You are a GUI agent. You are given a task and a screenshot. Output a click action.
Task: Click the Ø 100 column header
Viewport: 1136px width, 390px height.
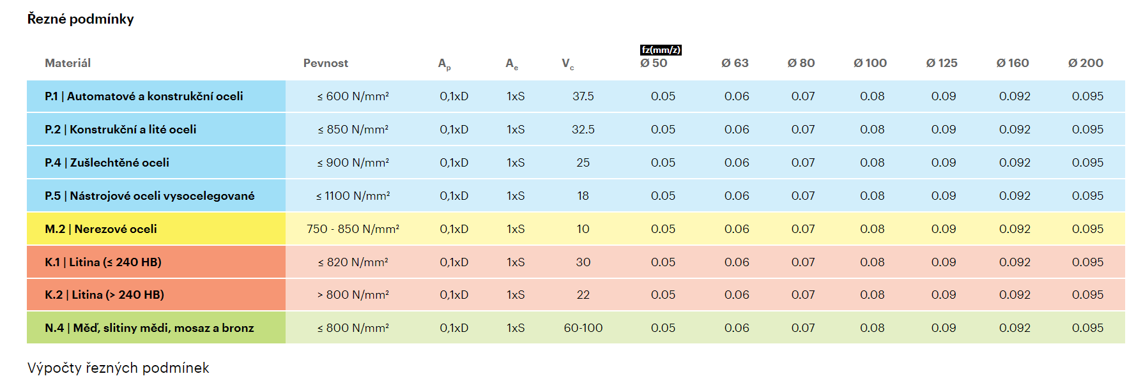click(870, 63)
